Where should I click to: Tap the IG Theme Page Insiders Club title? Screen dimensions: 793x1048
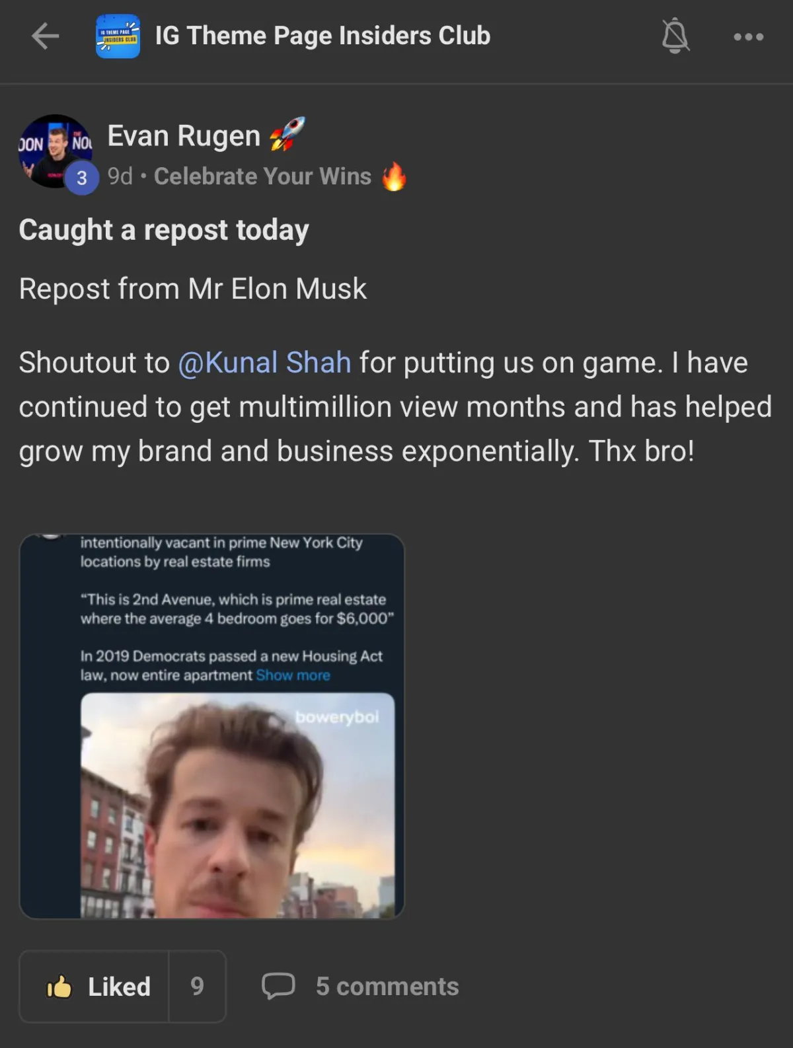point(322,36)
